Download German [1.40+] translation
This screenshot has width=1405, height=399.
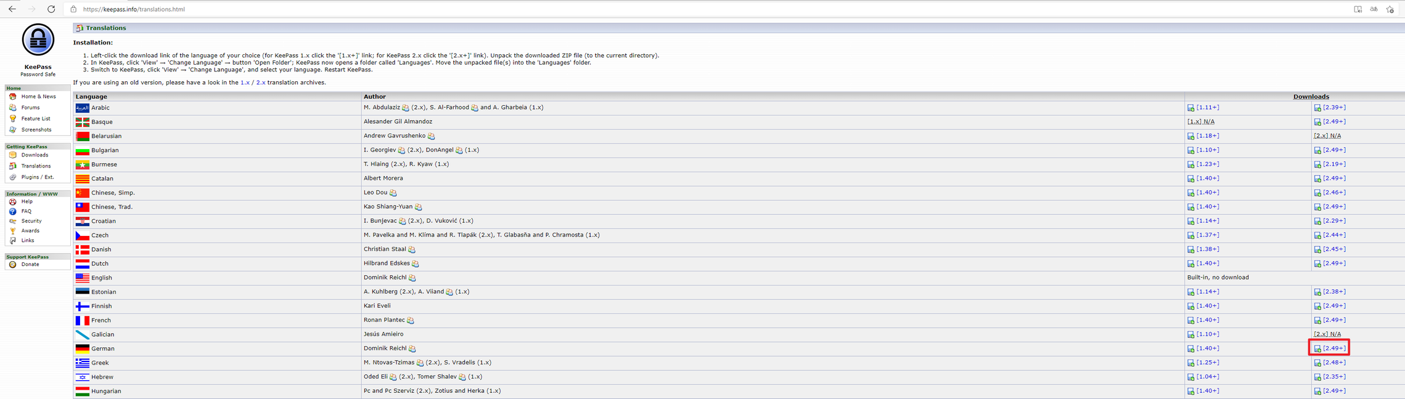(x=1208, y=348)
